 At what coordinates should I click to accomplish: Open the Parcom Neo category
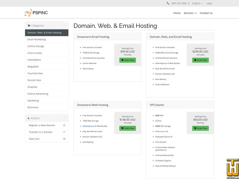pyautogui.click(x=47, y=80)
